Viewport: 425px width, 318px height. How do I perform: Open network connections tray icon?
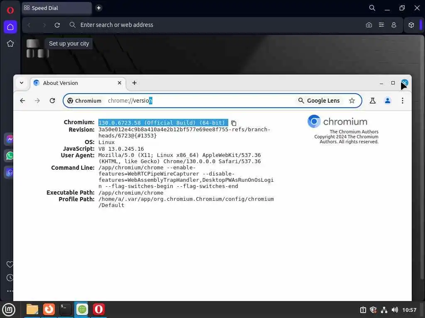tap(384, 310)
